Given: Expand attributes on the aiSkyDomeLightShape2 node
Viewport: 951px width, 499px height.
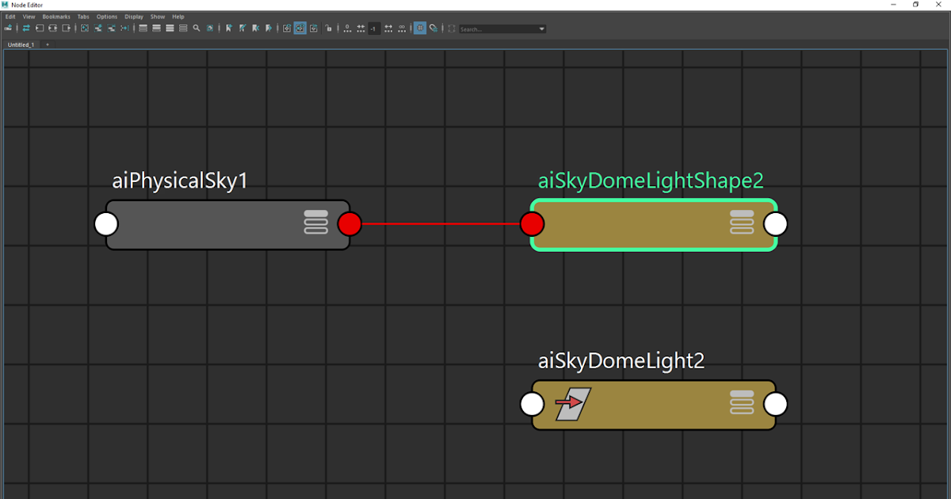Looking at the screenshot, I should [742, 223].
